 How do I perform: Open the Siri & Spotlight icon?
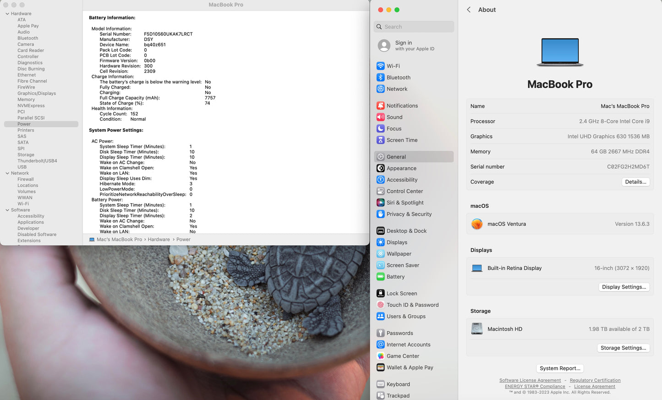380,203
